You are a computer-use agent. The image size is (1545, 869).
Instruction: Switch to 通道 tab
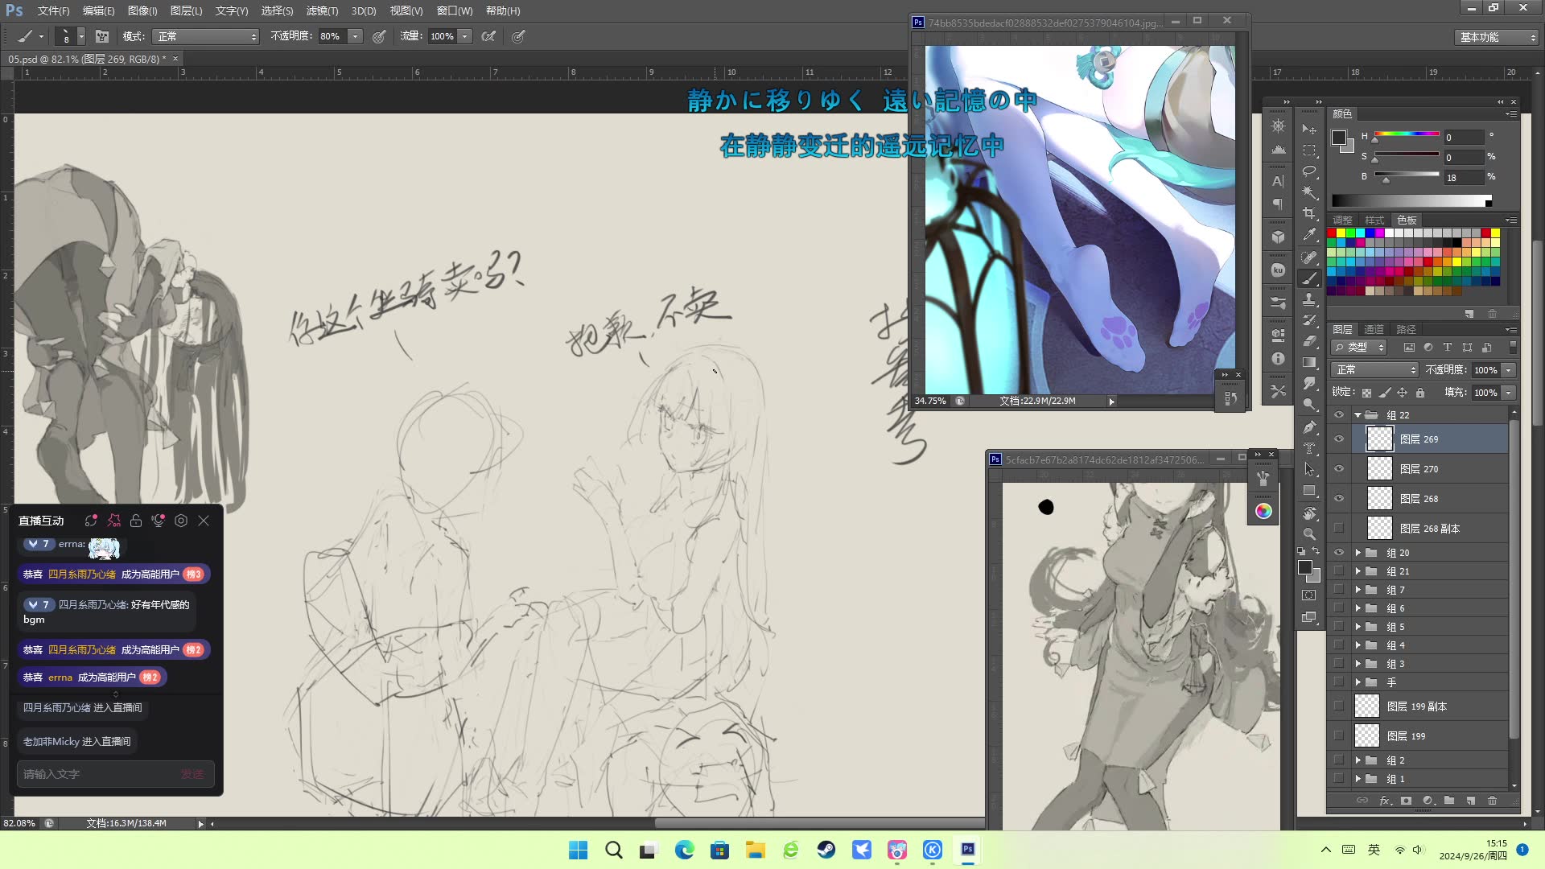(x=1374, y=329)
